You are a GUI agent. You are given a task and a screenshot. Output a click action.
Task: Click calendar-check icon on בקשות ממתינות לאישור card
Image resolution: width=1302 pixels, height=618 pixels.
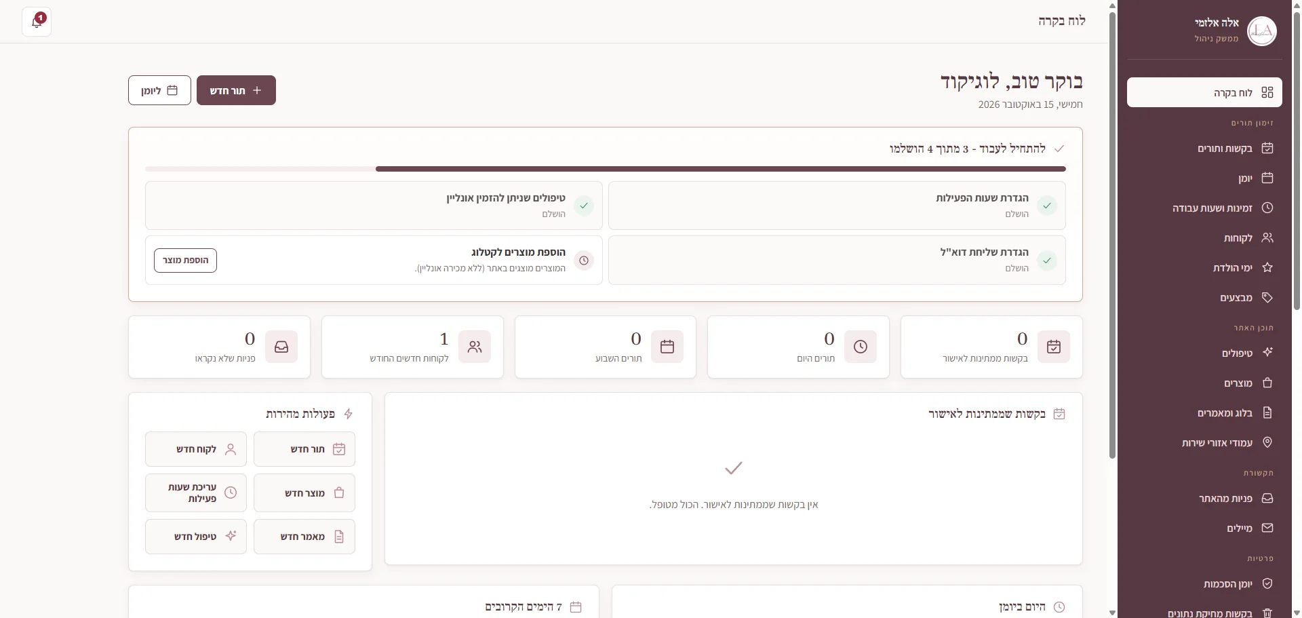1054,347
